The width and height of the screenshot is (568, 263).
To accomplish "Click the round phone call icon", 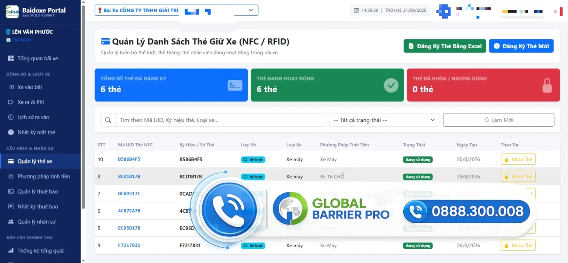I will [x=229, y=210].
